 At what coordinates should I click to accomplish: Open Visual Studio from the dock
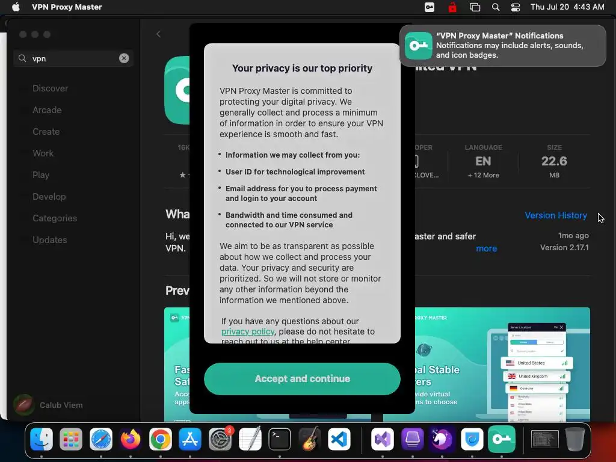383,439
